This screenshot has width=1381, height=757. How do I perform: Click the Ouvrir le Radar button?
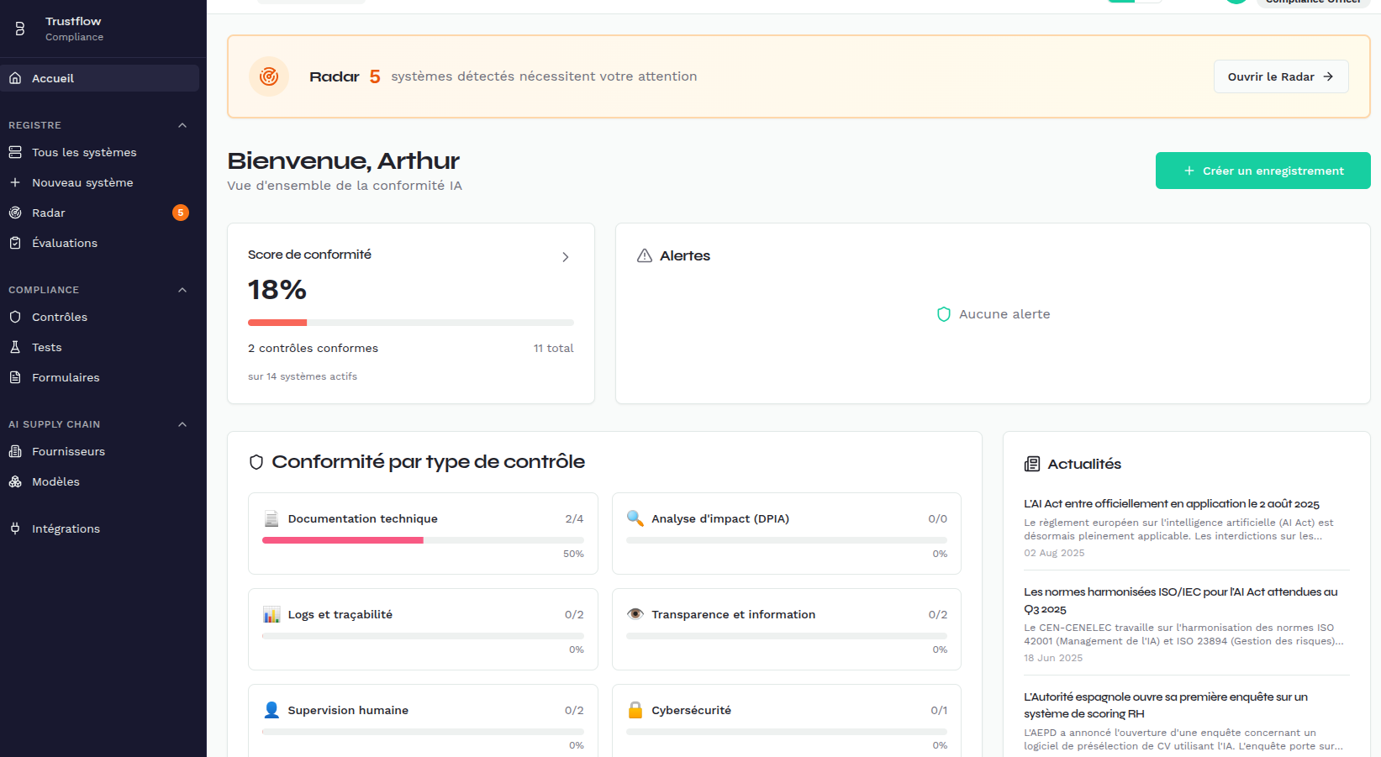click(1280, 76)
